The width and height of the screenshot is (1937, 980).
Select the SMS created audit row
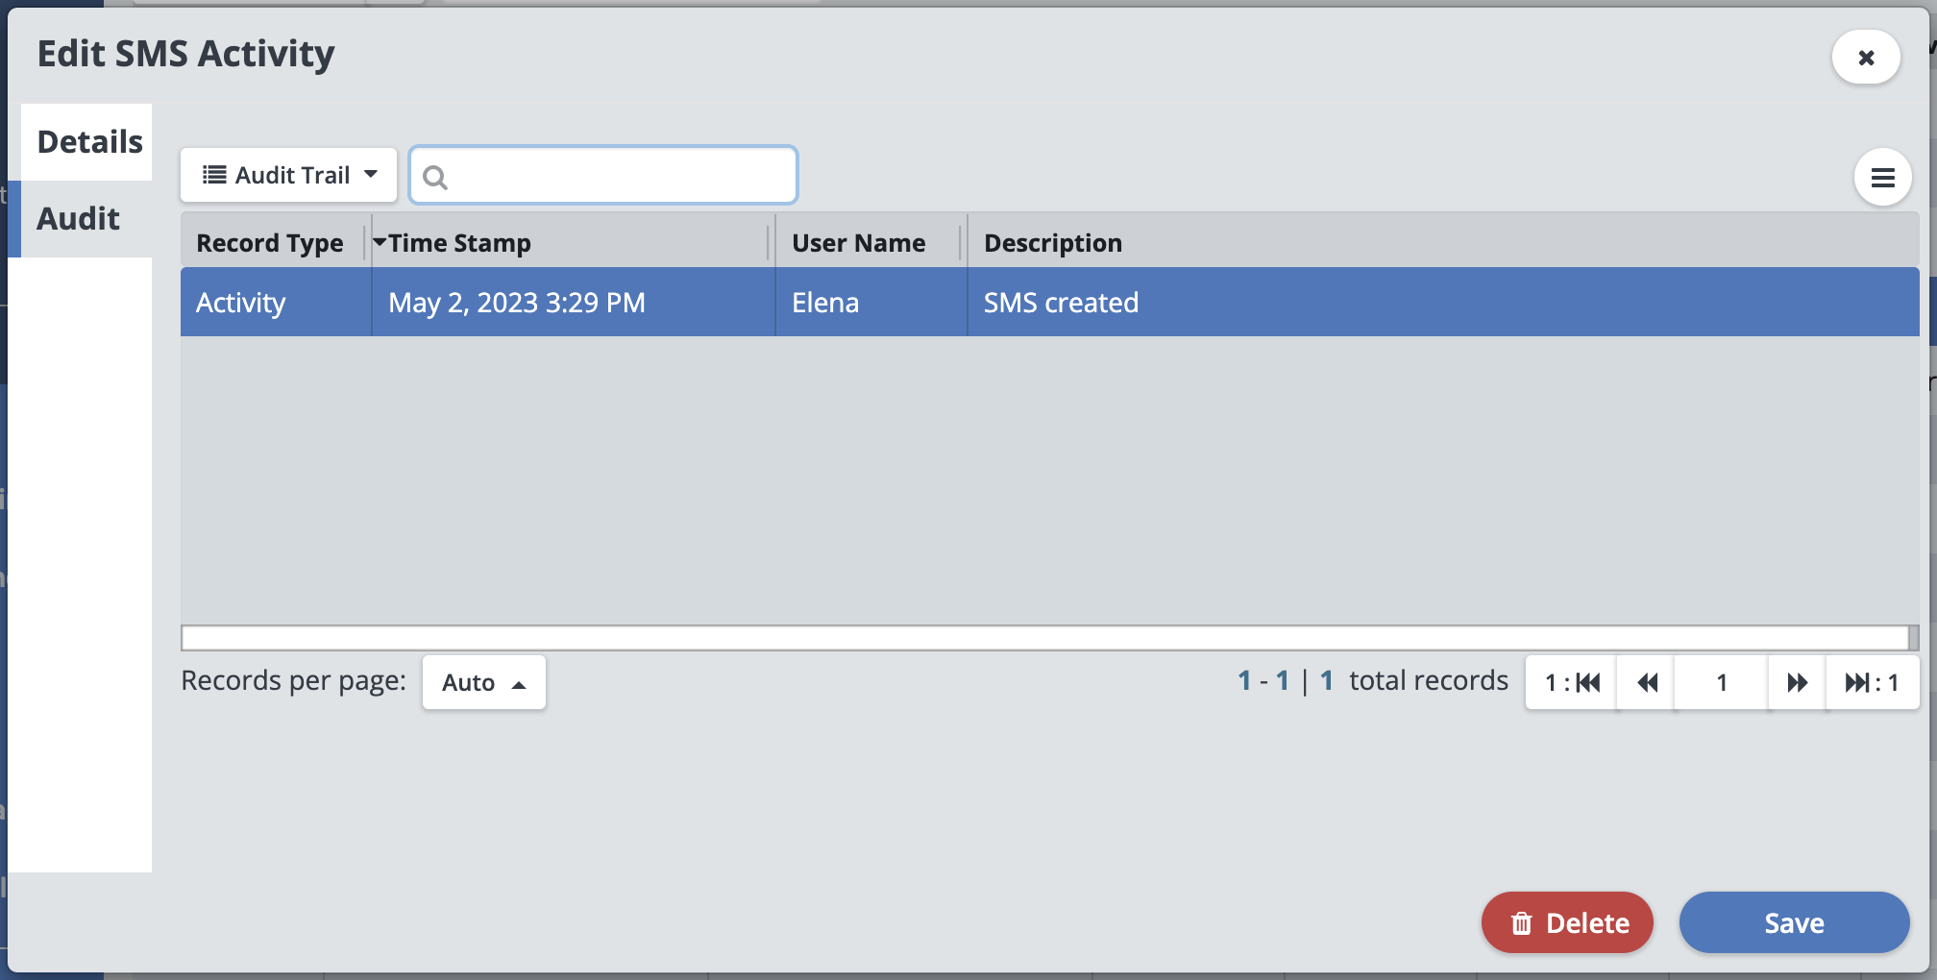click(x=1060, y=303)
